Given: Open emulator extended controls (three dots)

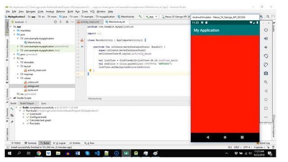Looking at the screenshot, I should tap(266, 117).
